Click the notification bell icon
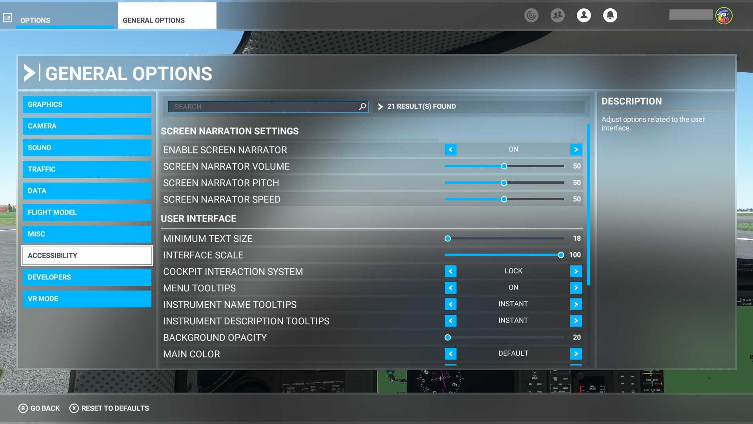 [610, 16]
